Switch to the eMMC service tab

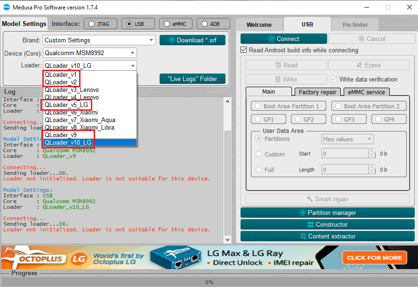[x=366, y=92]
